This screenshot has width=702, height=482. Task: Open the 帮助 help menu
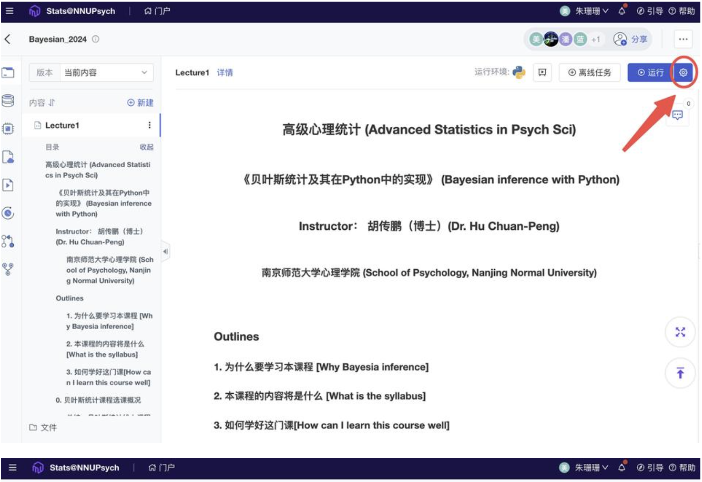coord(682,11)
